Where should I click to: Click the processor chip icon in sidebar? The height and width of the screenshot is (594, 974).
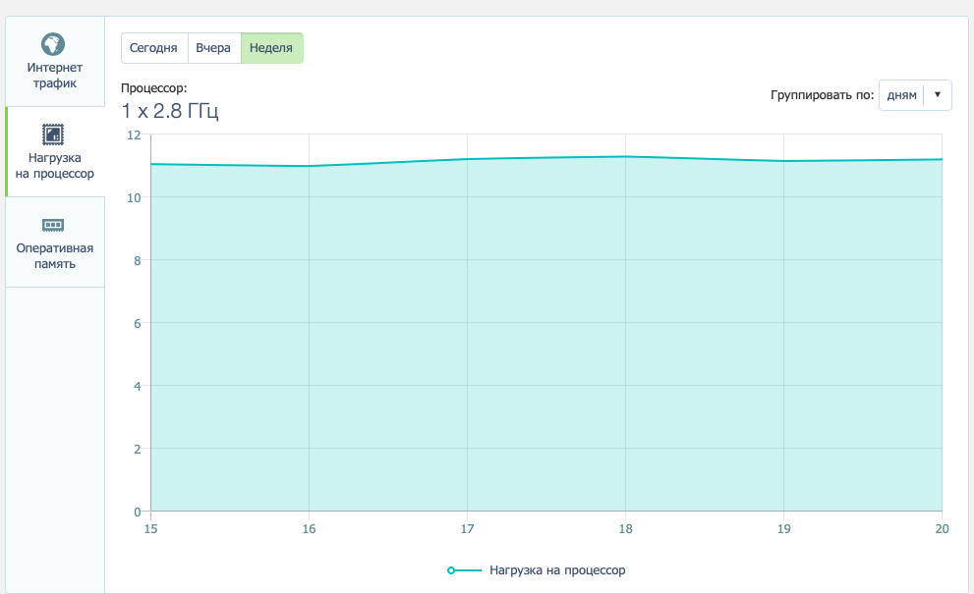coord(53,134)
